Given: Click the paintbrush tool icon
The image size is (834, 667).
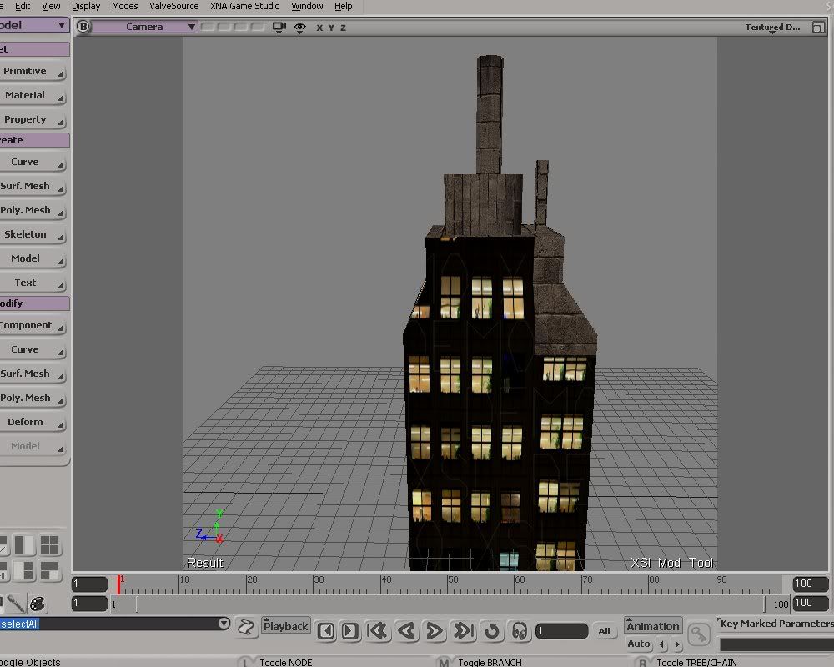Looking at the screenshot, I should point(15,604).
